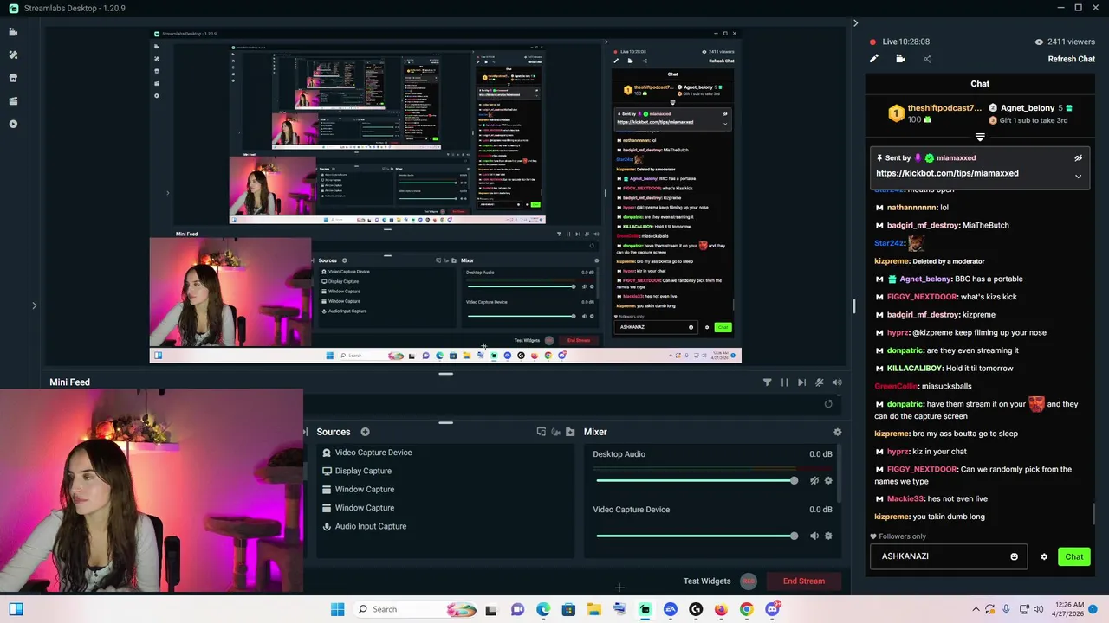Click Mackie33 message "hes not even live"

pyautogui.click(x=957, y=498)
